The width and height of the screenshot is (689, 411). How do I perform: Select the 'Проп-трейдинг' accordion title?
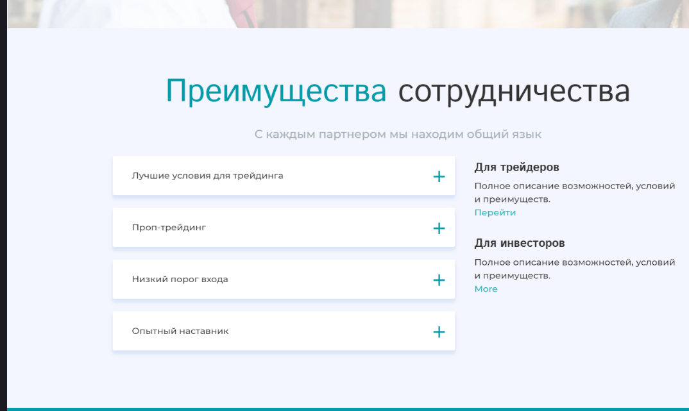[x=169, y=228]
